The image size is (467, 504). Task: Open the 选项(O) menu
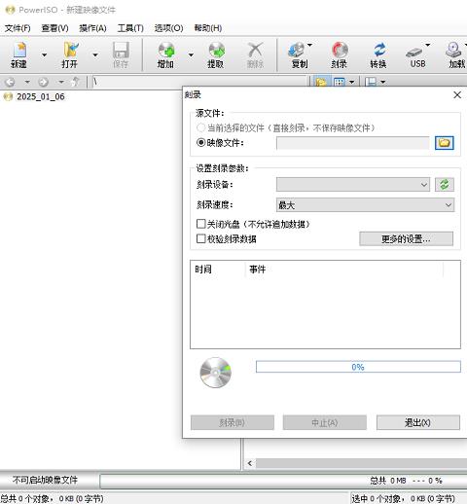click(168, 28)
